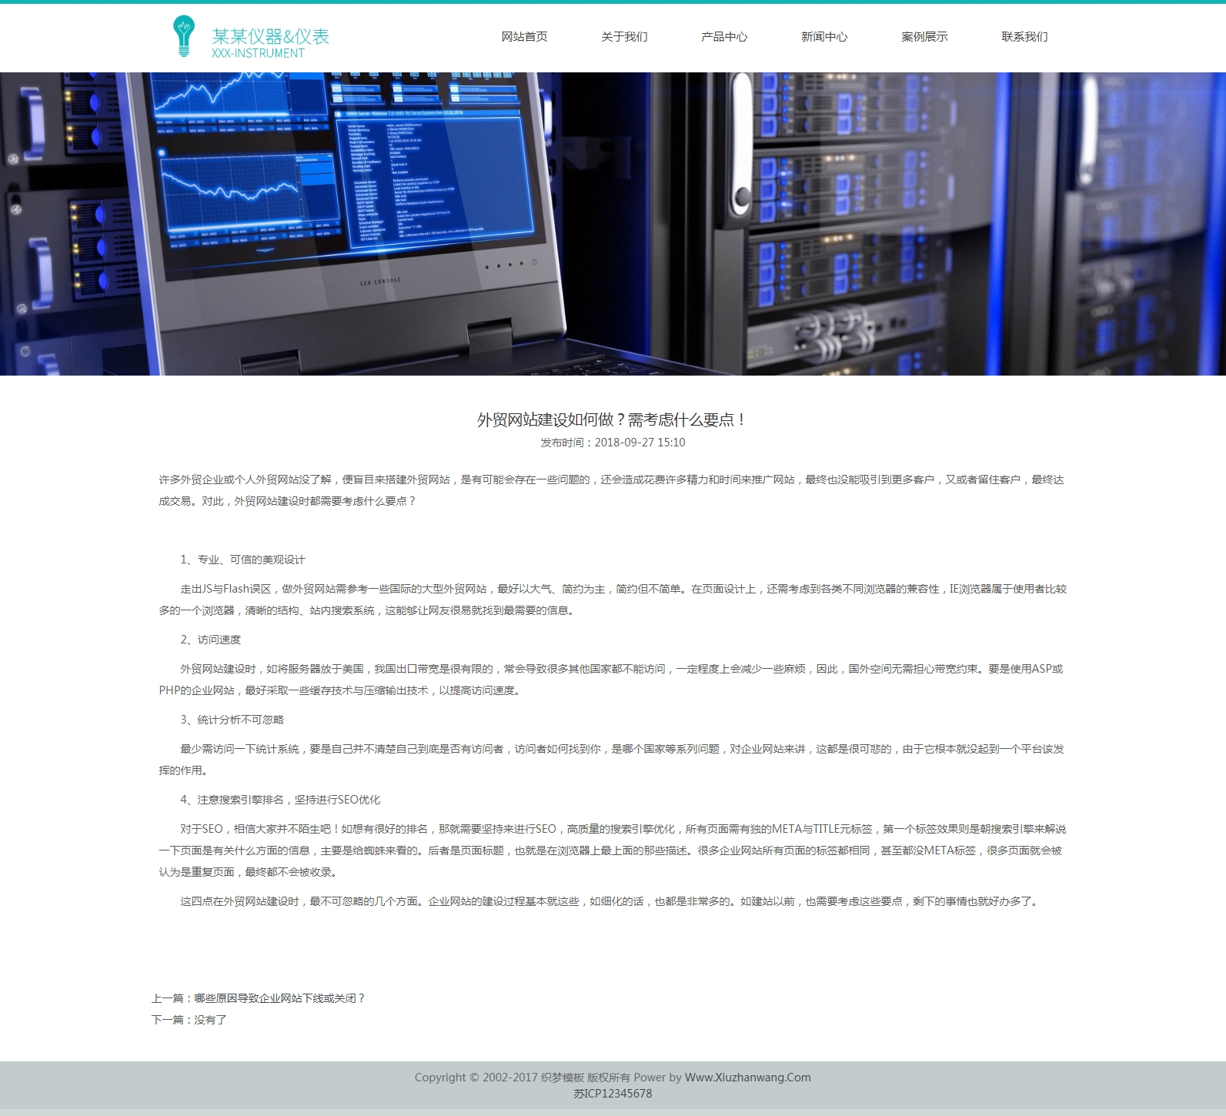Click the 下一篇：没有了 text

189,1020
